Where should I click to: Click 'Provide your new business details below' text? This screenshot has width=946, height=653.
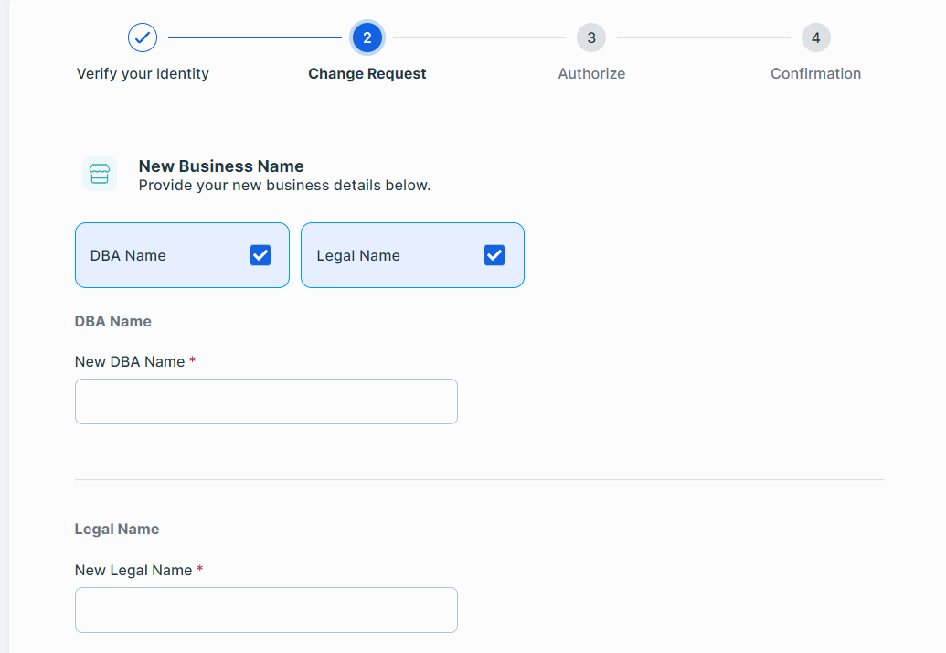(284, 186)
